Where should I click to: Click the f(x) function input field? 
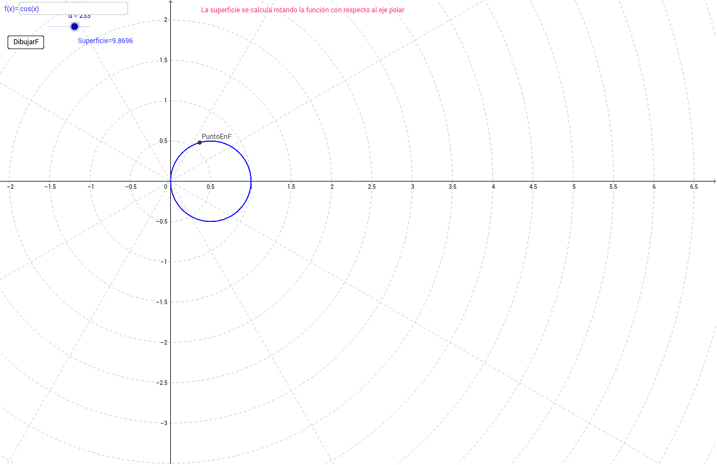click(73, 8)
